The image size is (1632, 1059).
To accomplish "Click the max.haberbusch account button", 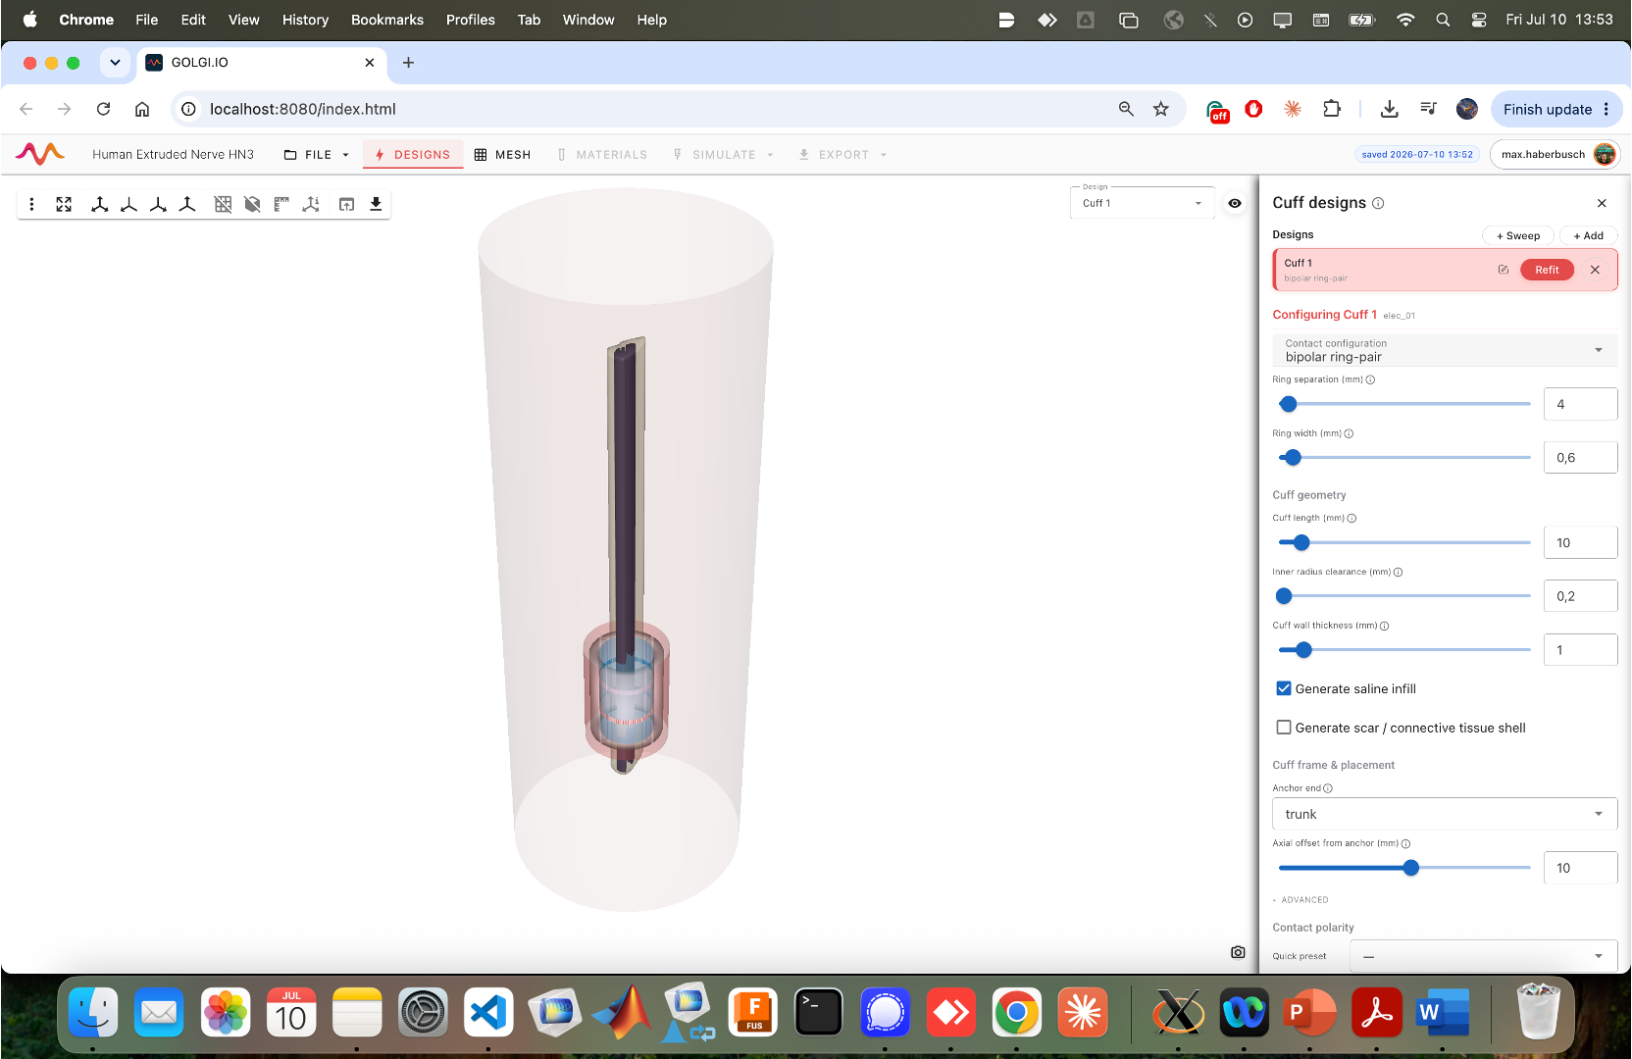I will point(1555,154).
